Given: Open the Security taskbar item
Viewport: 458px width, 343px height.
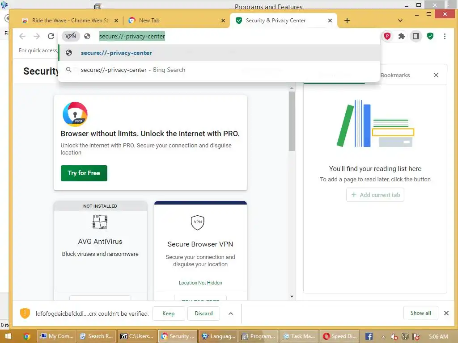Looking at the screenshot, I should point(178,336).
